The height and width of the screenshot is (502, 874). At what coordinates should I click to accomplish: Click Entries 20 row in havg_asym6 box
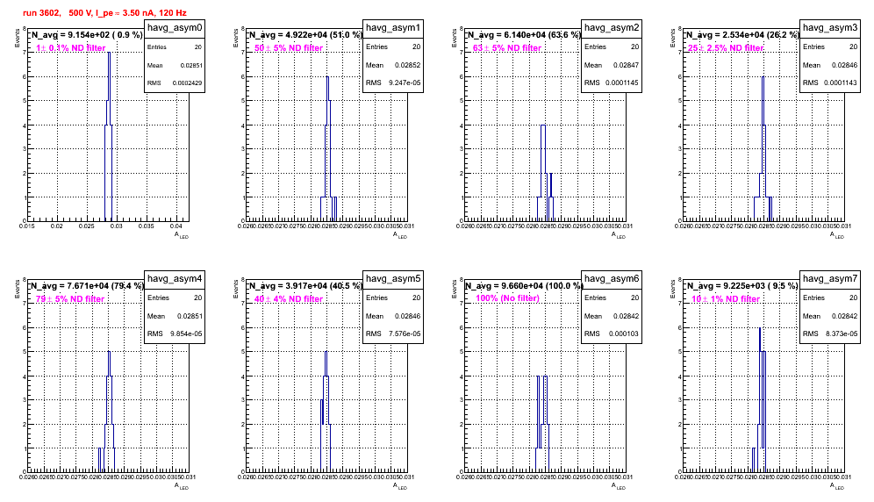(612, 298)
